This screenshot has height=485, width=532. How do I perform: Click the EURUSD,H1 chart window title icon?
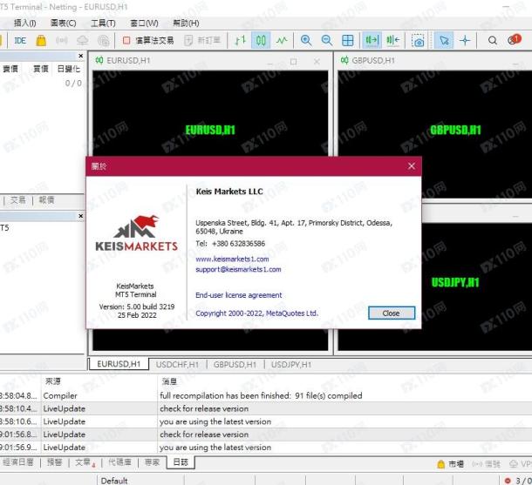coord(99,60)
